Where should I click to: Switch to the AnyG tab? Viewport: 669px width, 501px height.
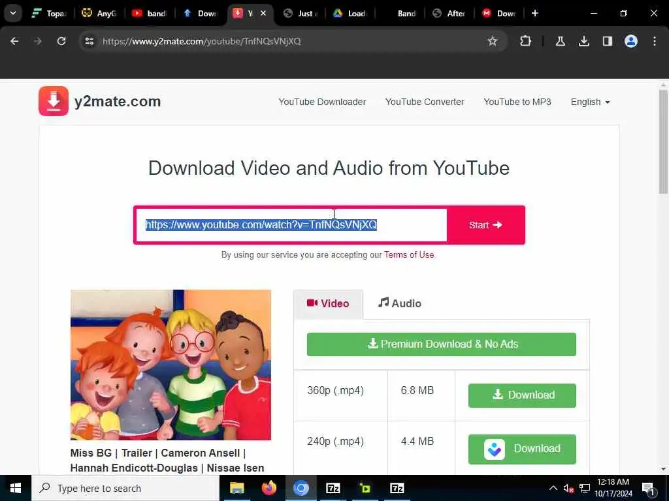coord(100,13)
